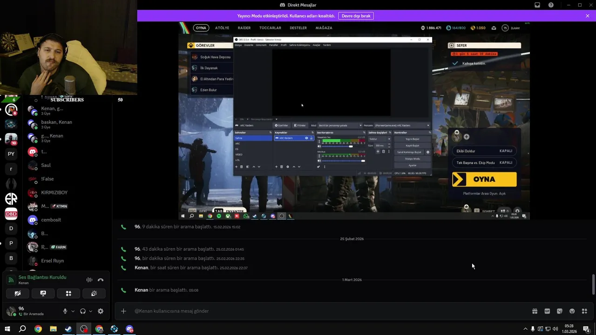The width and height of the screenshot is (596, 335).
Task: Click the plus attach button in message bar
Action: 123,311
